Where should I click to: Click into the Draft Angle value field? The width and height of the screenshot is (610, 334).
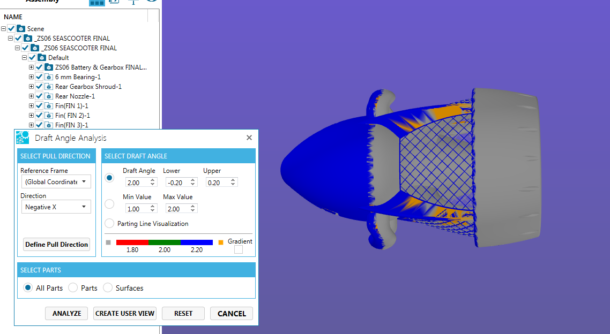[x=136, y=183]
